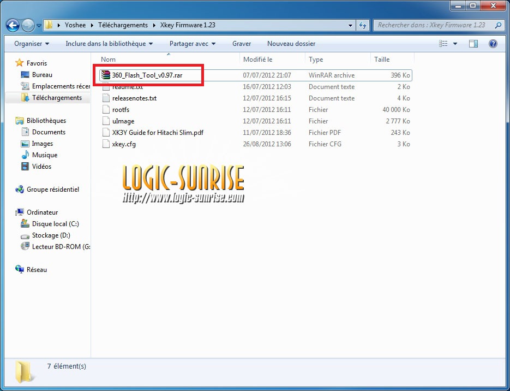Open Stockage (D:) drive
Image resolution: width=510 pixels, height=391 pixels.
[51, 235]
